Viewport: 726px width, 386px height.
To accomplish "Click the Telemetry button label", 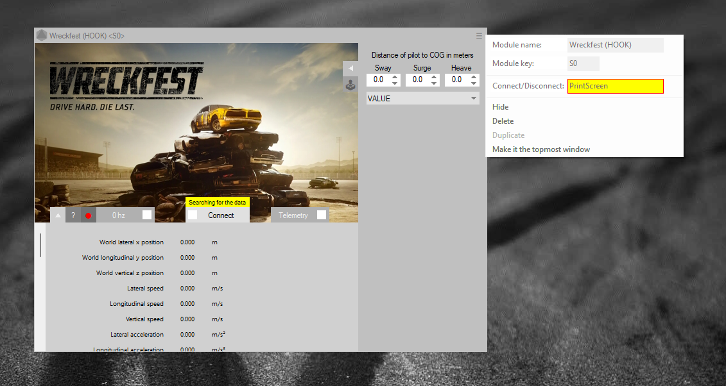I will 293,215.
